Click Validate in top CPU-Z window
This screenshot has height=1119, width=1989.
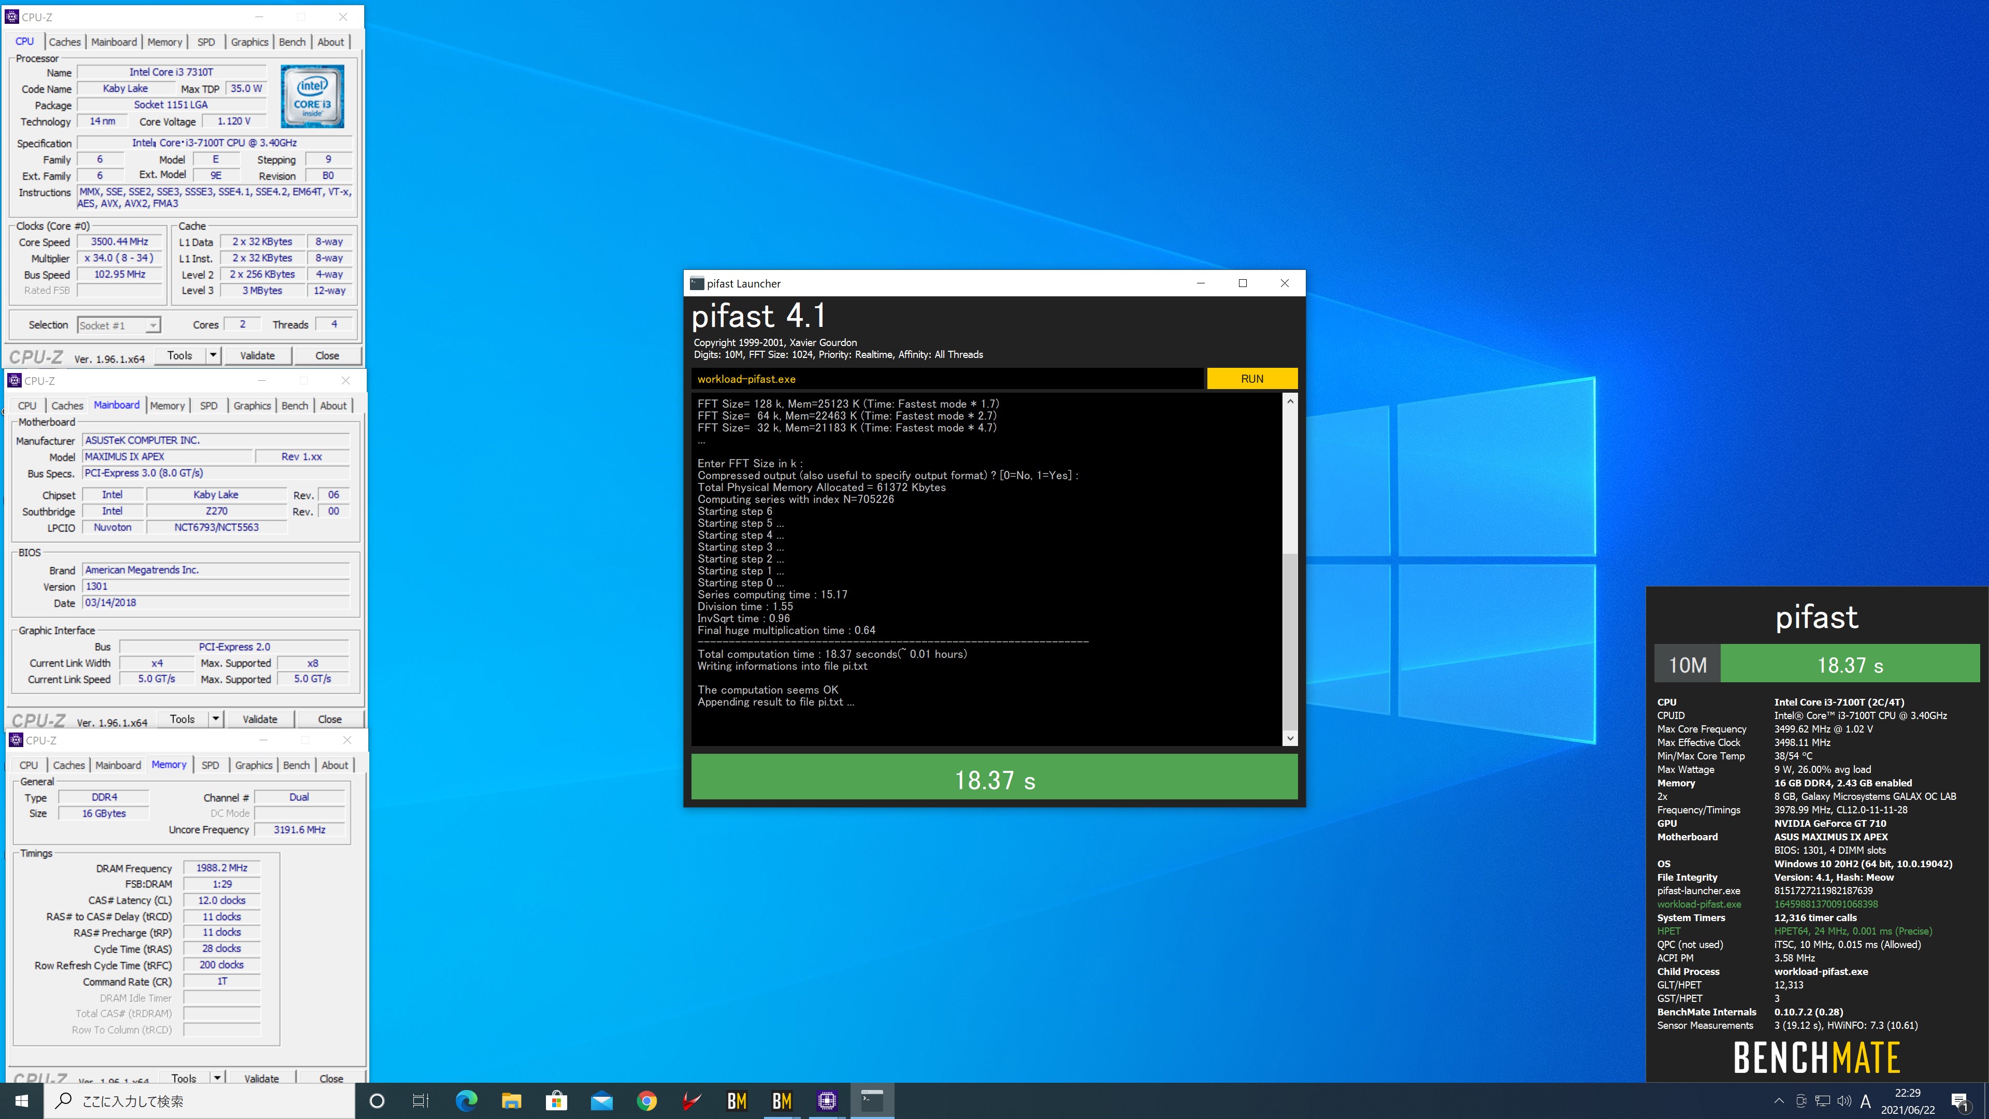(257, 355)
